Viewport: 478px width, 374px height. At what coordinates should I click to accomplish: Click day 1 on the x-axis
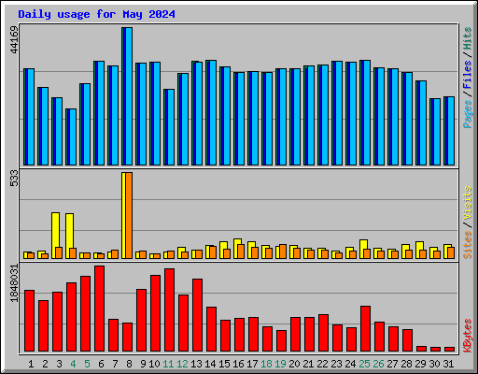click(x=31, y=364)
